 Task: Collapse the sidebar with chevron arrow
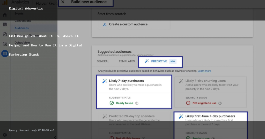[55, 137]
